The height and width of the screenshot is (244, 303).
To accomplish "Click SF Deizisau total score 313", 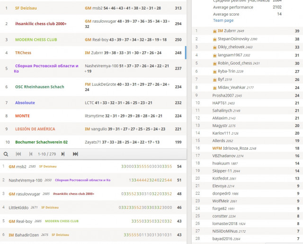I will (178, 8).
